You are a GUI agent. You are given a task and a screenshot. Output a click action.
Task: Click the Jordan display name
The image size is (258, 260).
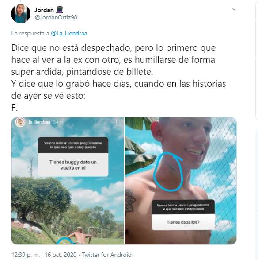tap(44, 10)
